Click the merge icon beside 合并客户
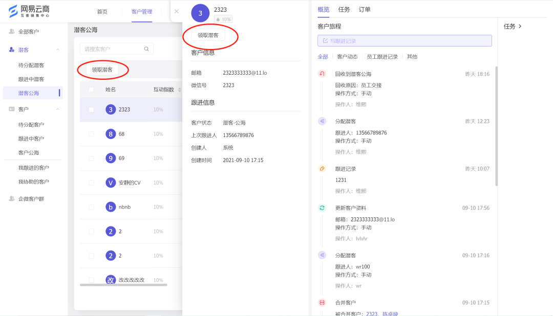 pyautogui.click(x=322, y=302)
